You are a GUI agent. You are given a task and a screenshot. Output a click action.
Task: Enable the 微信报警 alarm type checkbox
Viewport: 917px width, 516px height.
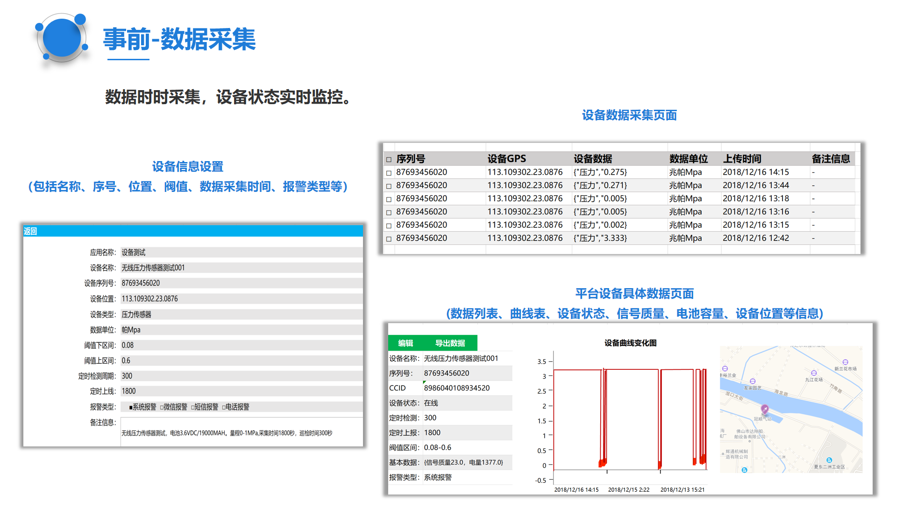[162, 407]
